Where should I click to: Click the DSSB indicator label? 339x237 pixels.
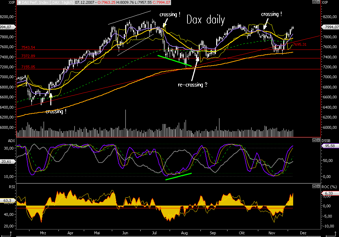[x=326, y=141]
